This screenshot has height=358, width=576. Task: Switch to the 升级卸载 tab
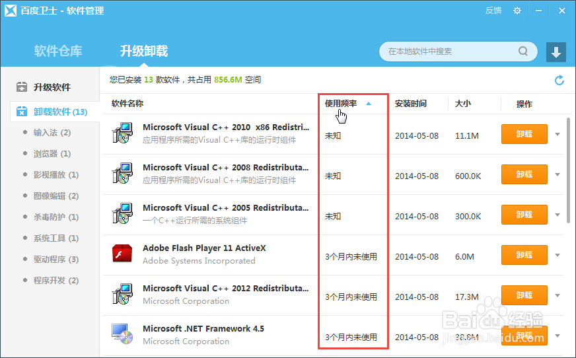(144, 51)
